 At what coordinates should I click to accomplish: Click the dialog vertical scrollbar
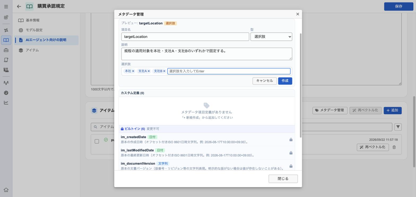(300, 85)
